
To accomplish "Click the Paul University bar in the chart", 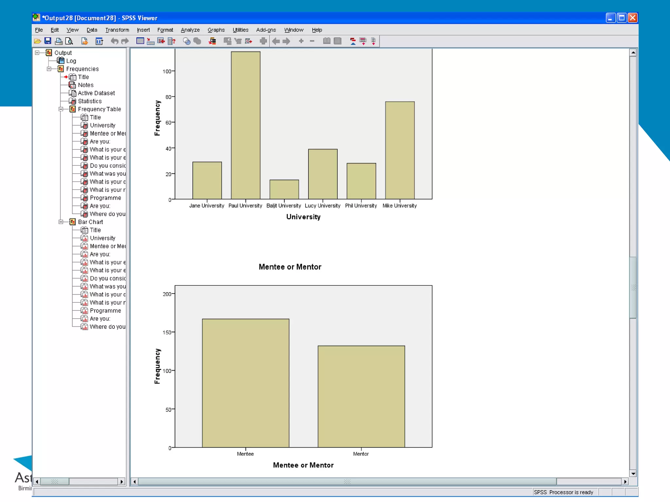I will click(x=245, y=125).
